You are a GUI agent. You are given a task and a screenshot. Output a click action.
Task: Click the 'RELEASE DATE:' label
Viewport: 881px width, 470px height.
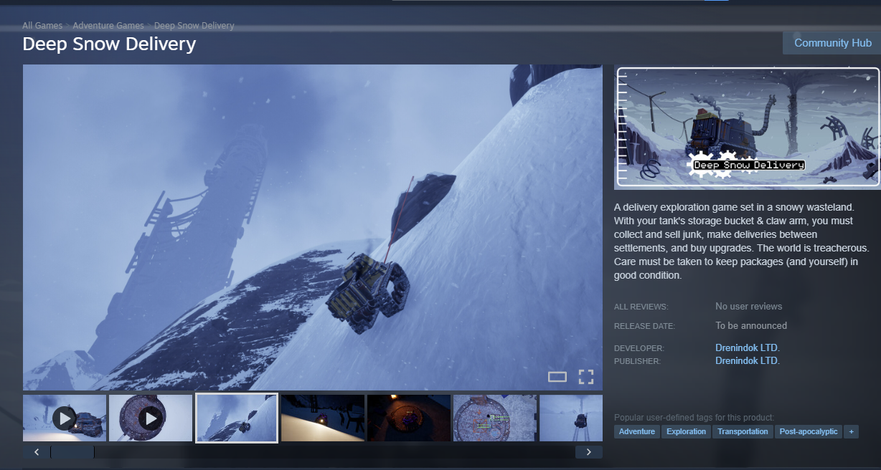[644, 326]
